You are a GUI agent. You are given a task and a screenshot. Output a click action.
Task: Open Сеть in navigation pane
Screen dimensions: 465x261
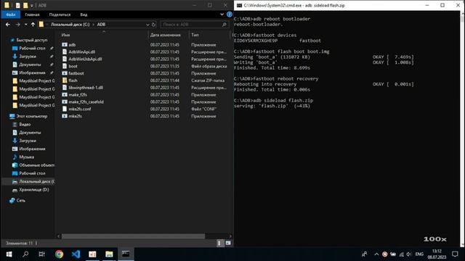click(20, 200)
